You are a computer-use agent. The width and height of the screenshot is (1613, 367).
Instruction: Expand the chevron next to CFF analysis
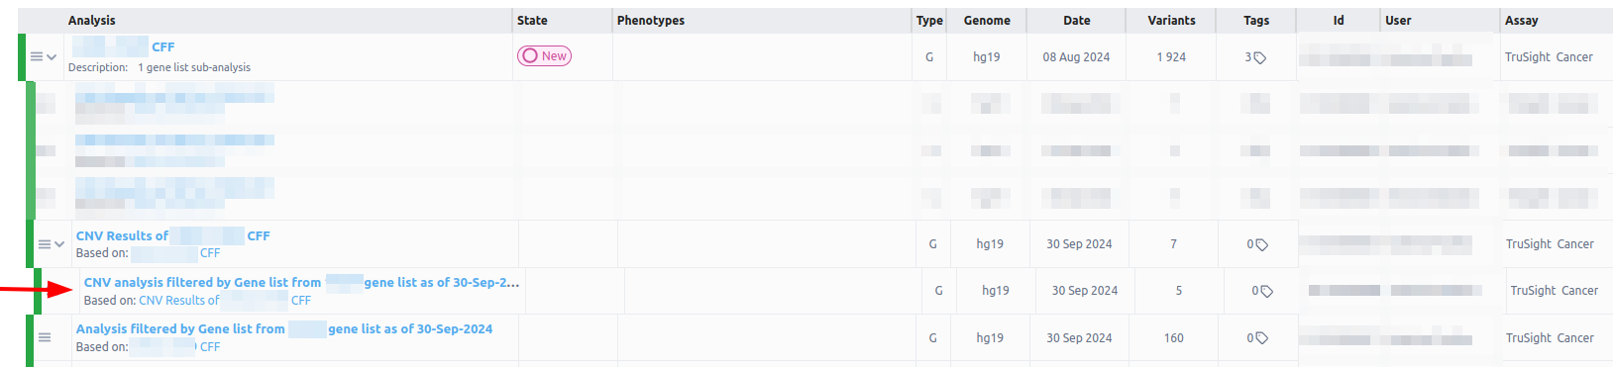[x=52, y=57]
